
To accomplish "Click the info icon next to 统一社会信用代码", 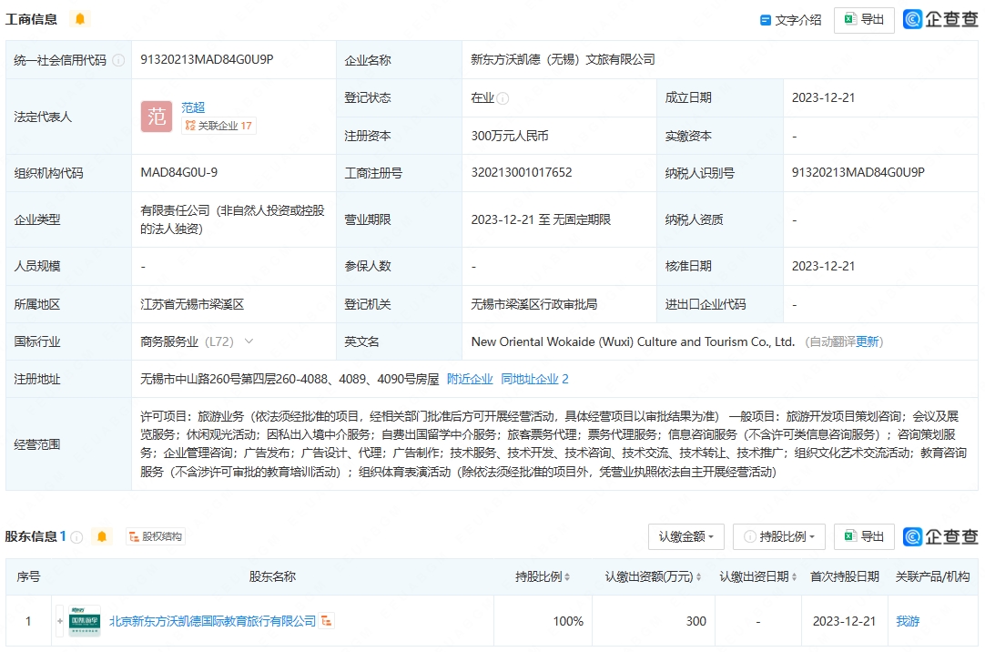I will 118,60.
